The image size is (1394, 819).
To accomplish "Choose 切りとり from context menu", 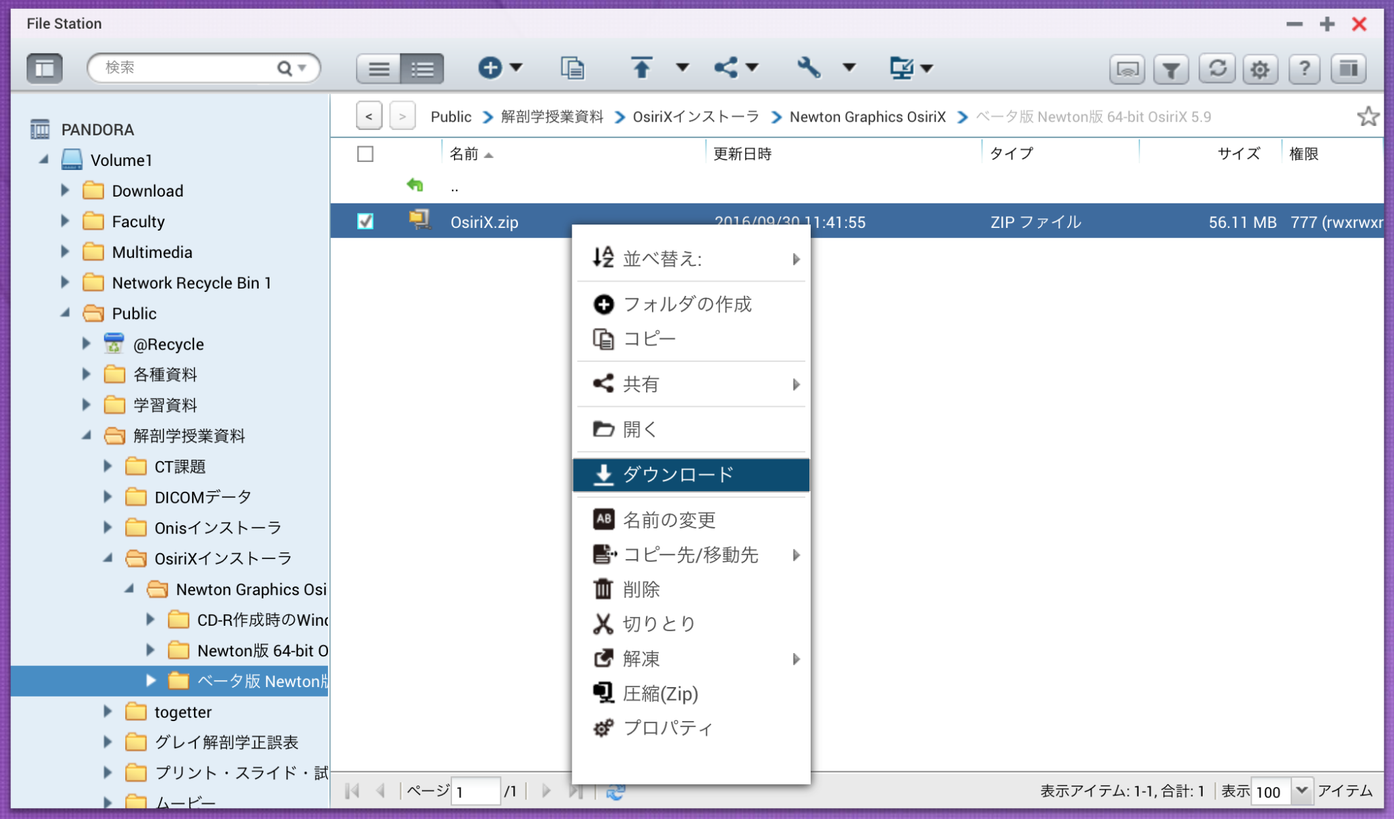I will (x=691, y=623).
